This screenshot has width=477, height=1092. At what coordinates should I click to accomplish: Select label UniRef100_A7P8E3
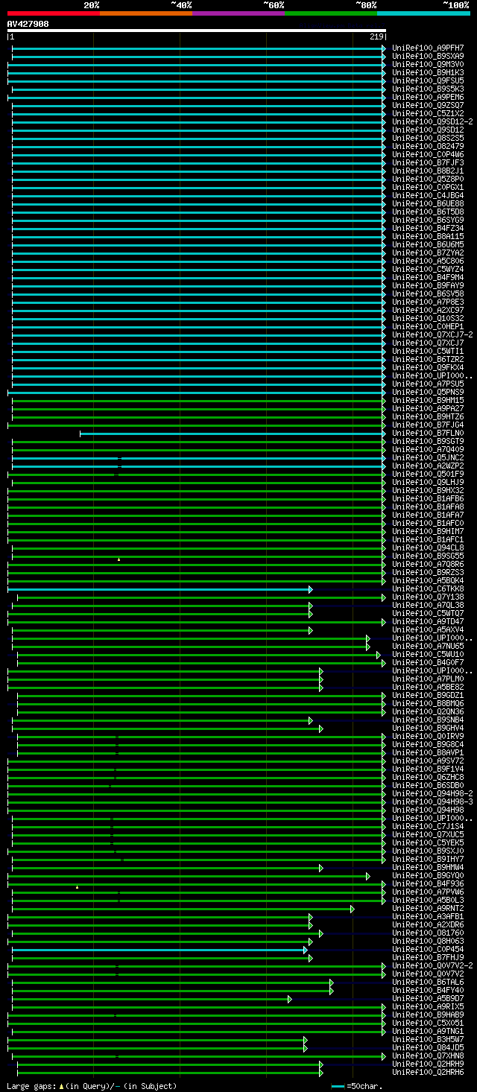(428, 302)
